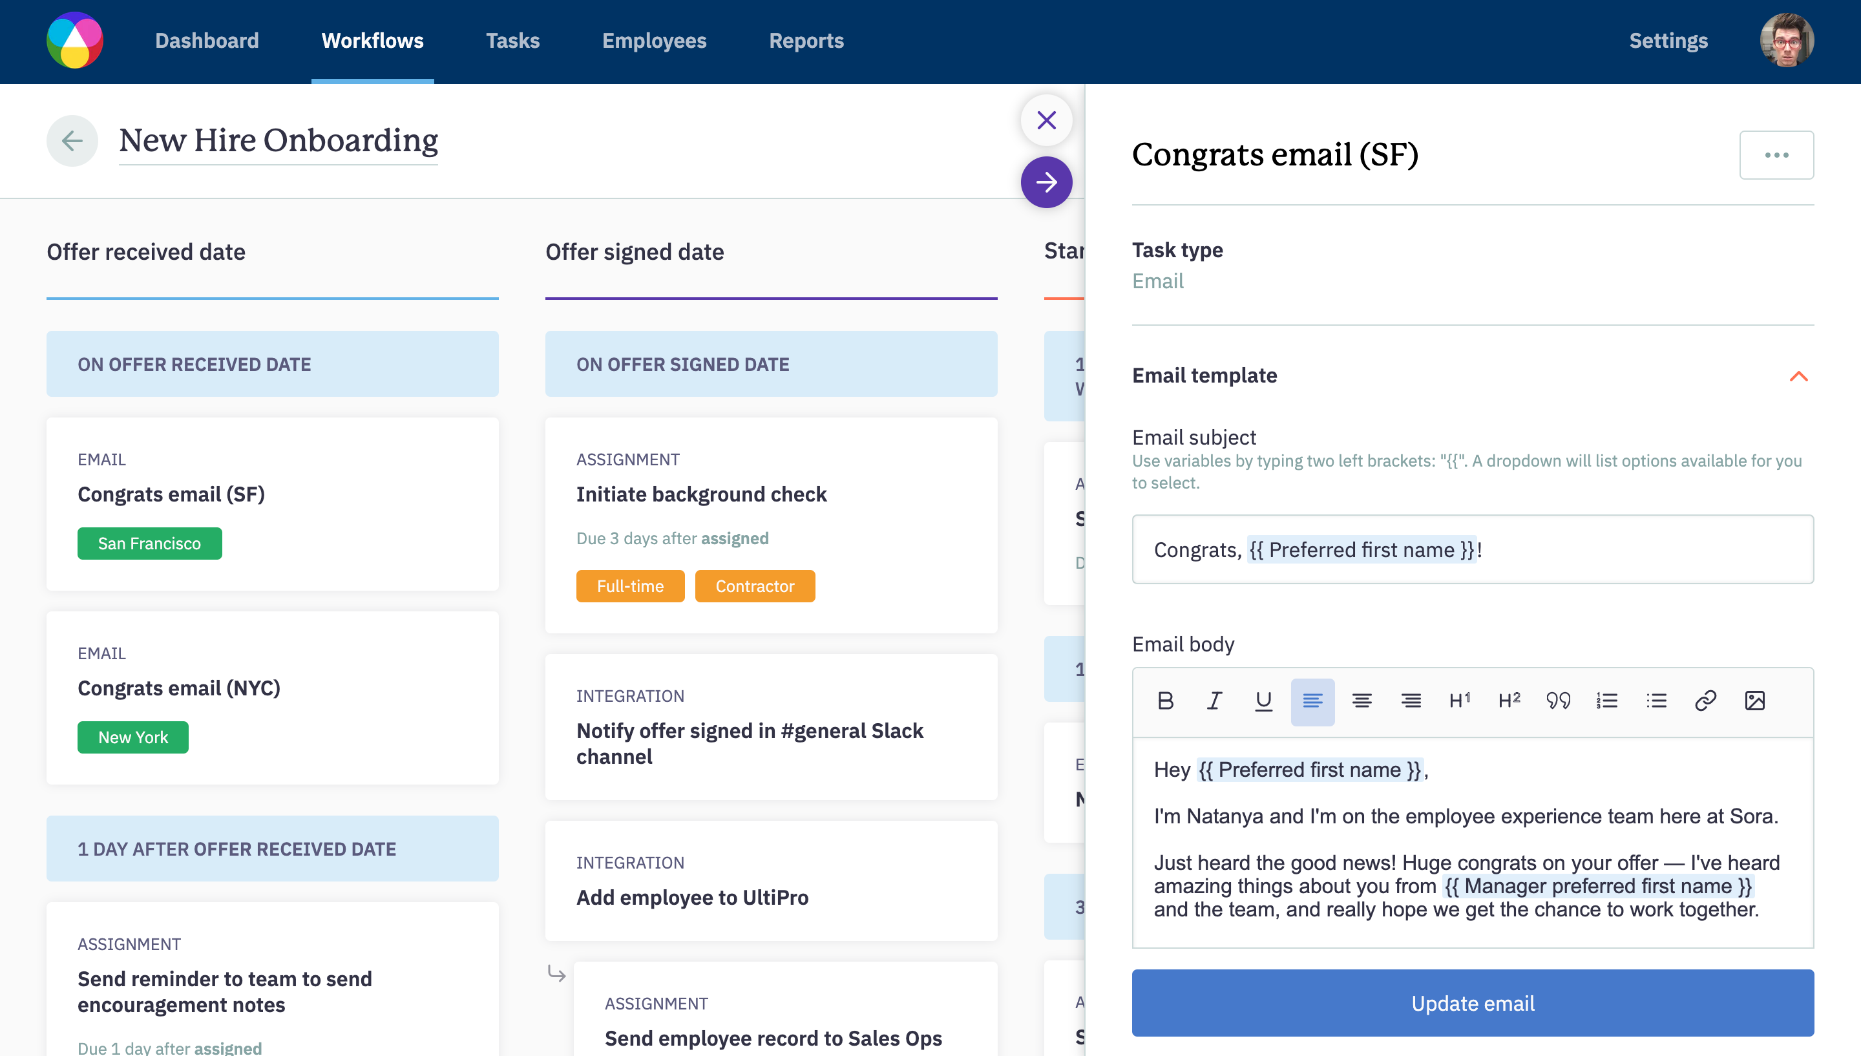Apply italic formatting in editor toolbar

tap(1214, 701)
